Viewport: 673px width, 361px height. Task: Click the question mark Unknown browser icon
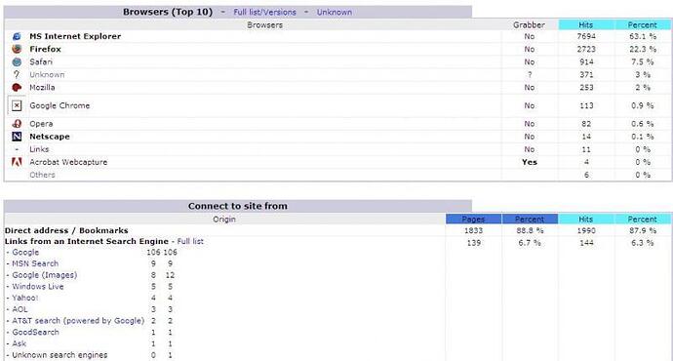pyautogui.click(x=17, y=74)
